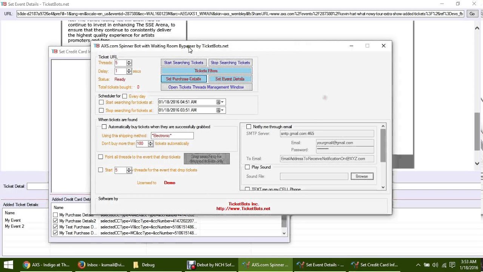Check Point all threads to dropped event
Screen dimensions: 483x272
pyautogui.click(x=101, y=157)
